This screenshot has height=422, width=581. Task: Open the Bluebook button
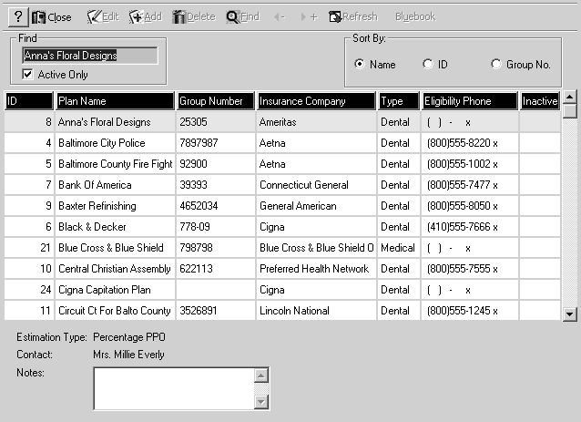pyautogui.click(x=415, y=16)
